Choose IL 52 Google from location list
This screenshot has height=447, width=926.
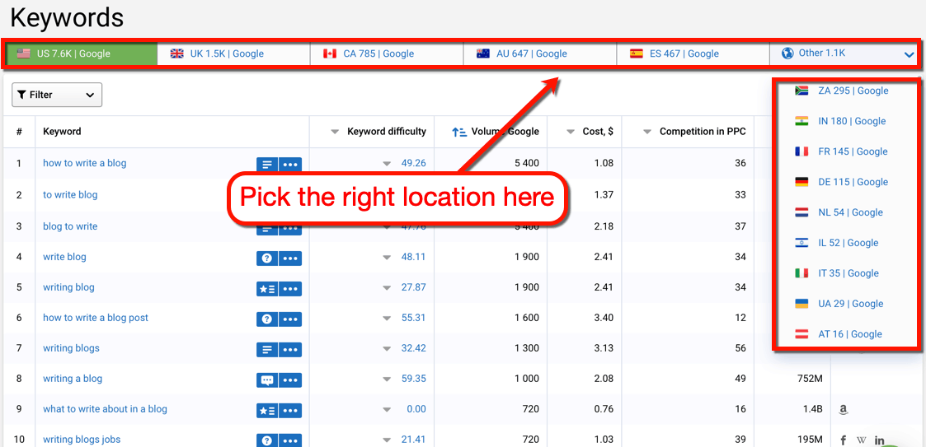click(838, 243)
